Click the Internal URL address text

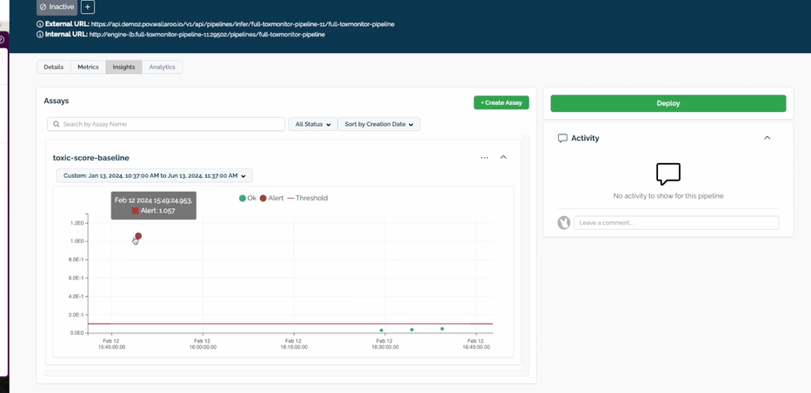(x=207, y=35)
